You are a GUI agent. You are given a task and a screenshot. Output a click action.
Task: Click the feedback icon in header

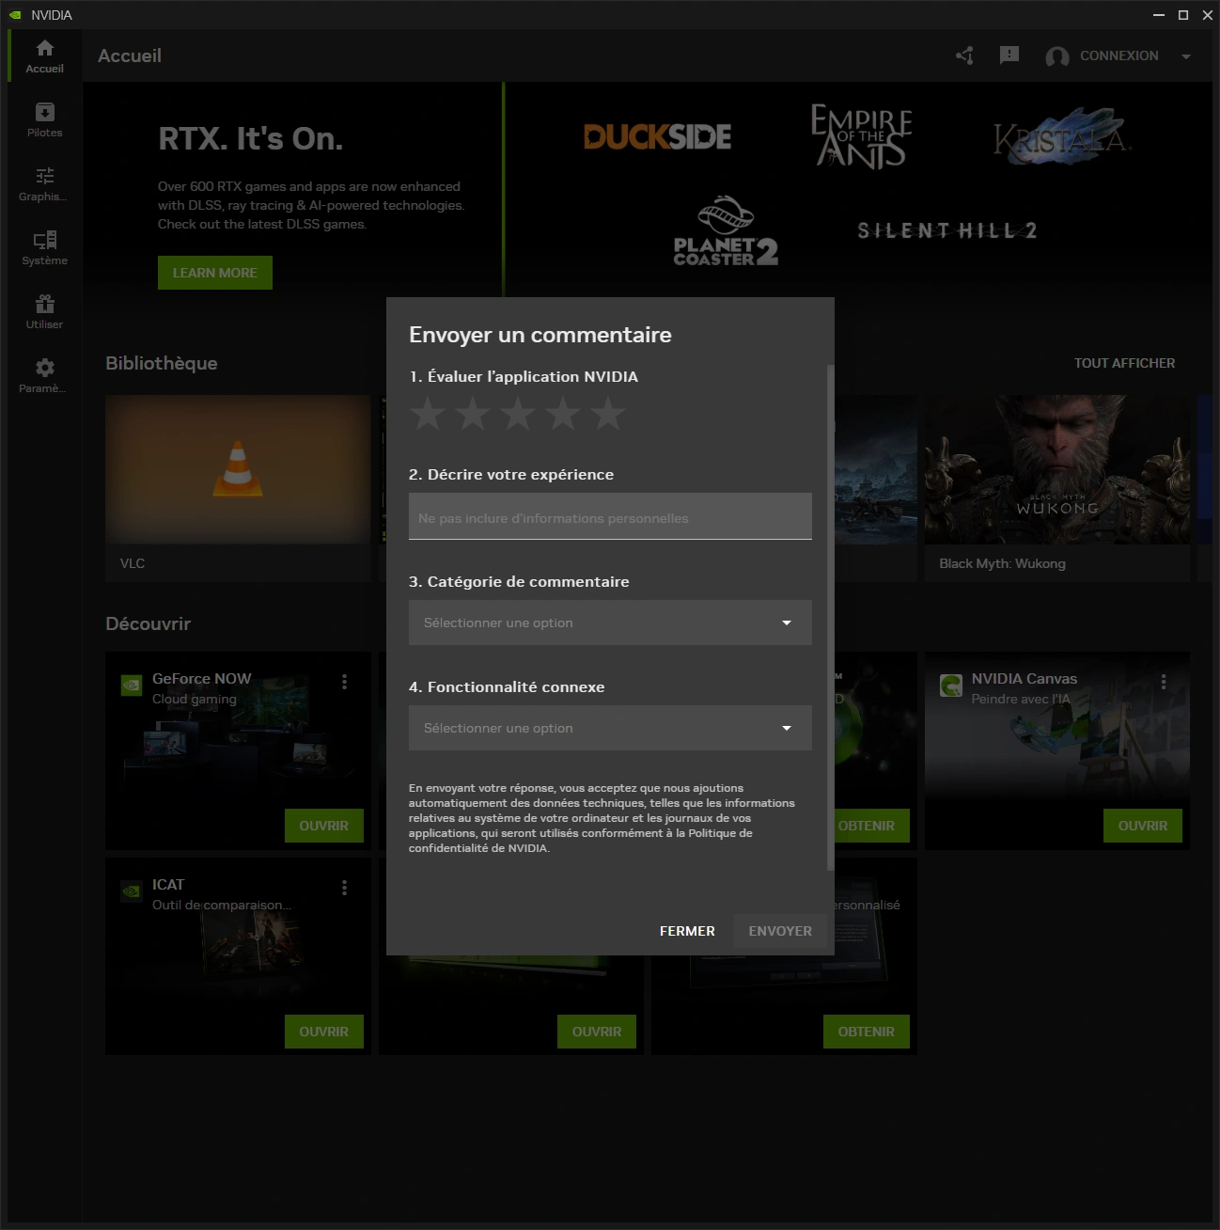[x=1009, y=55]
